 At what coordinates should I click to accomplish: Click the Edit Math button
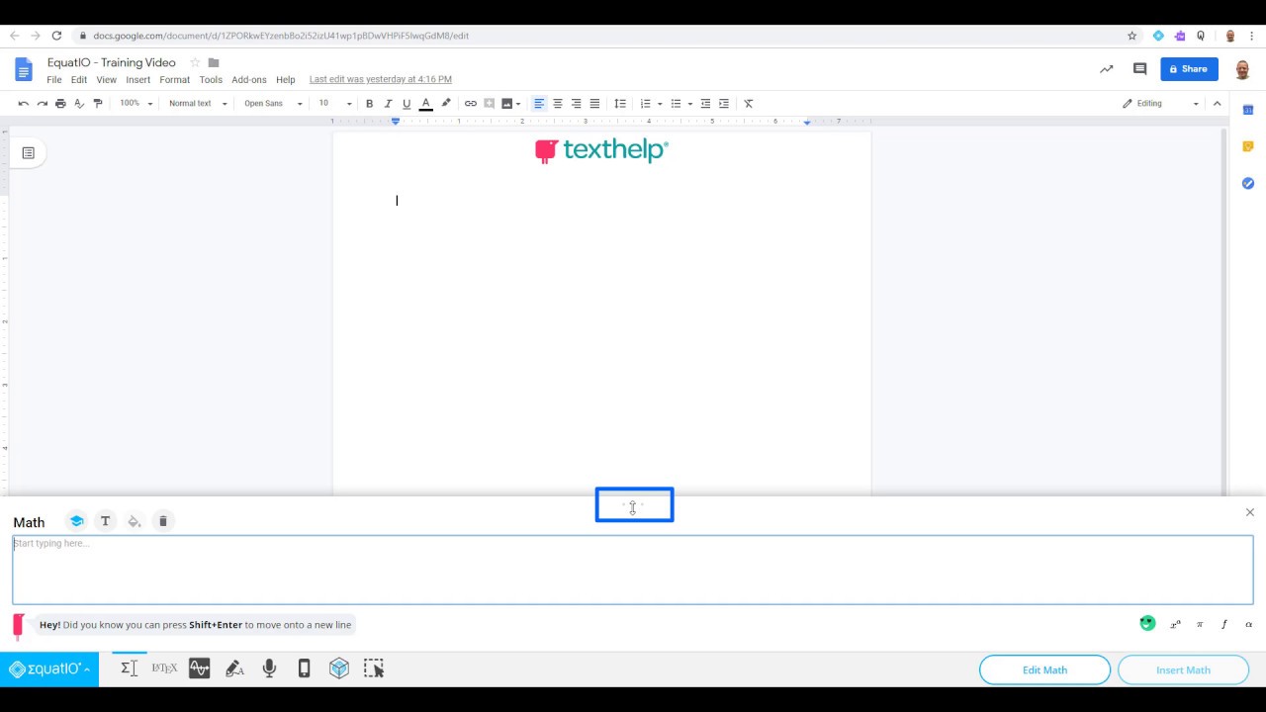coord(1044,669)
